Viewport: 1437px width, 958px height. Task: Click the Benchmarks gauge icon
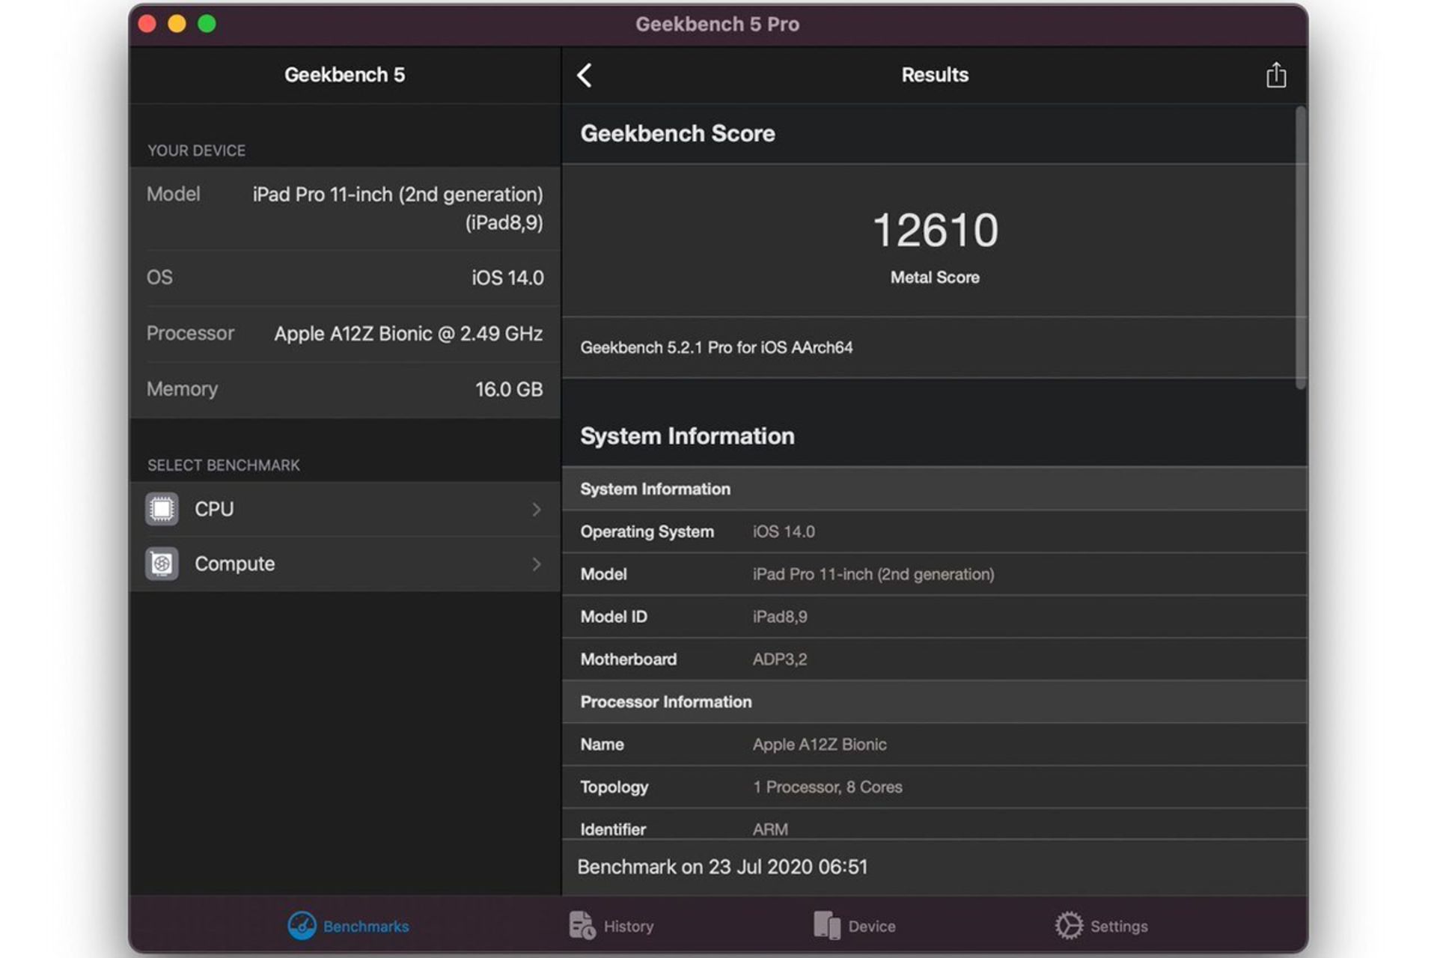pyautogui.click(x=302, y=926)
